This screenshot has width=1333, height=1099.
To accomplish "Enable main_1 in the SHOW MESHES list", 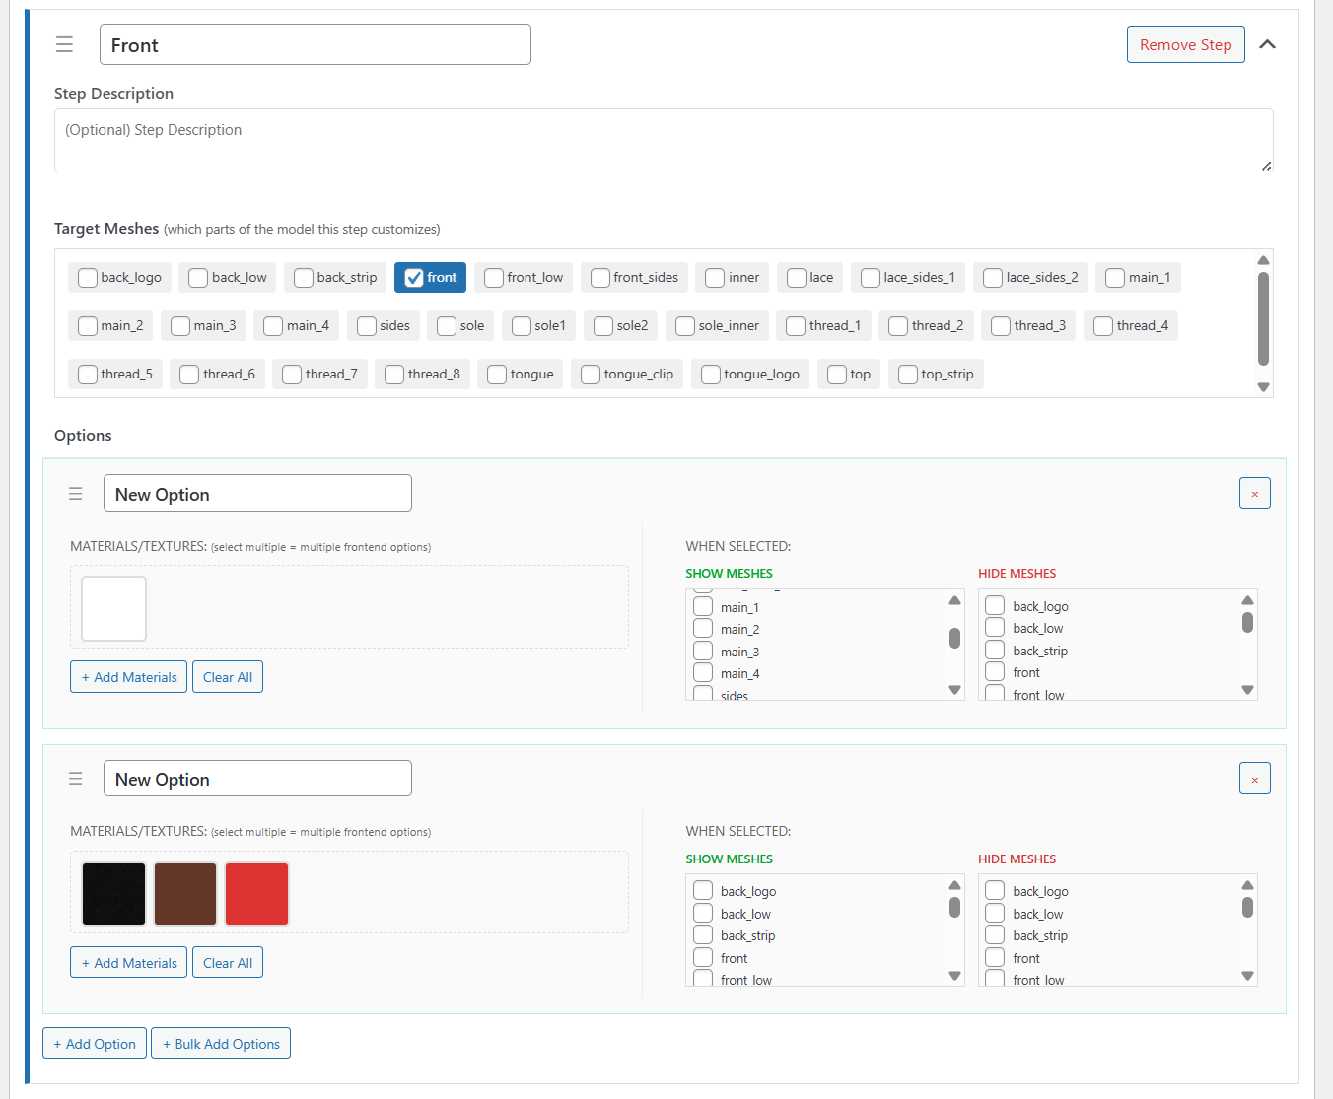I will tap(702, 606).
